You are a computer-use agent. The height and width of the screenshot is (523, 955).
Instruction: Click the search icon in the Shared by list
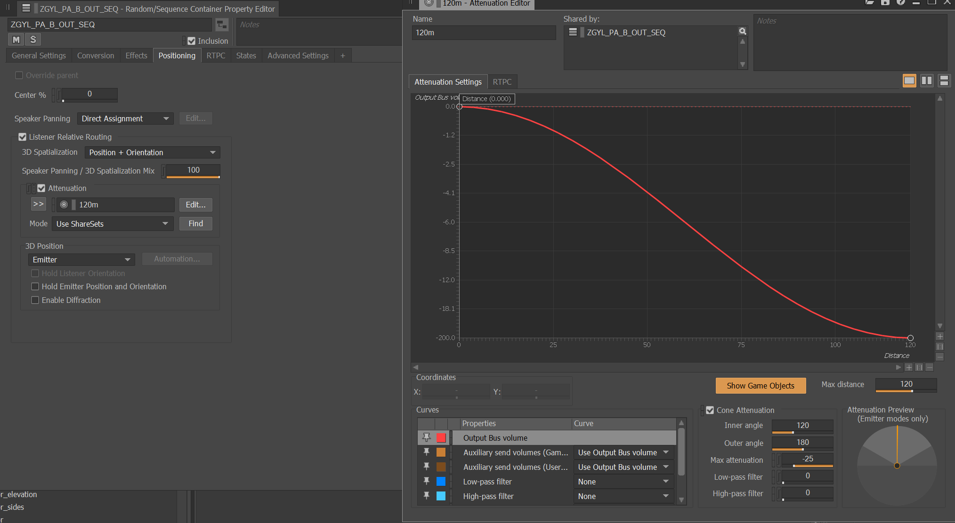(x=742, y=31)
